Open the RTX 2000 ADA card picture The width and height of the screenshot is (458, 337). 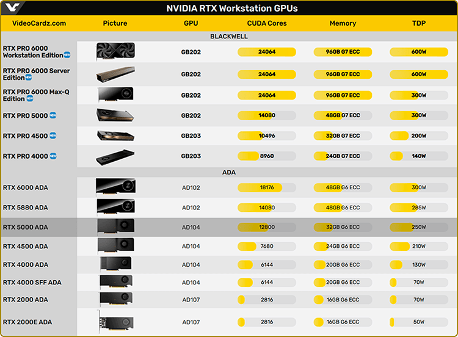(116, 299)
